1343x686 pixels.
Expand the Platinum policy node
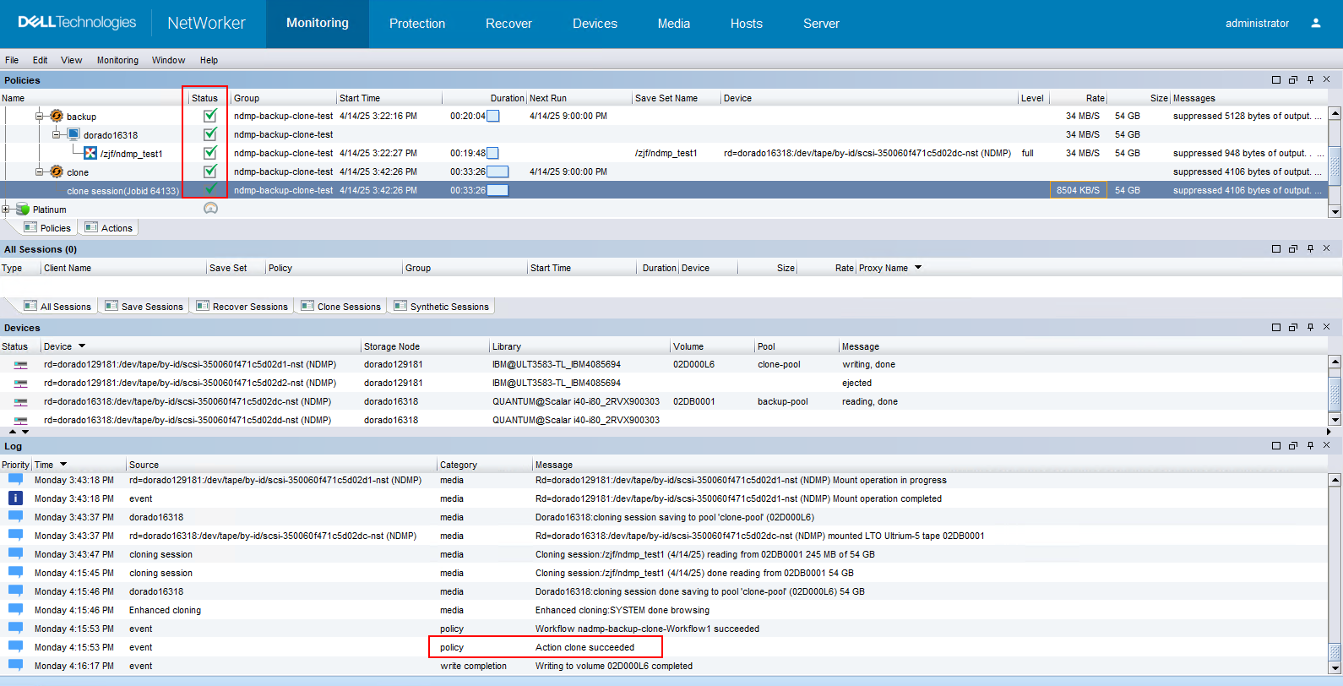(x=5, y=209)
